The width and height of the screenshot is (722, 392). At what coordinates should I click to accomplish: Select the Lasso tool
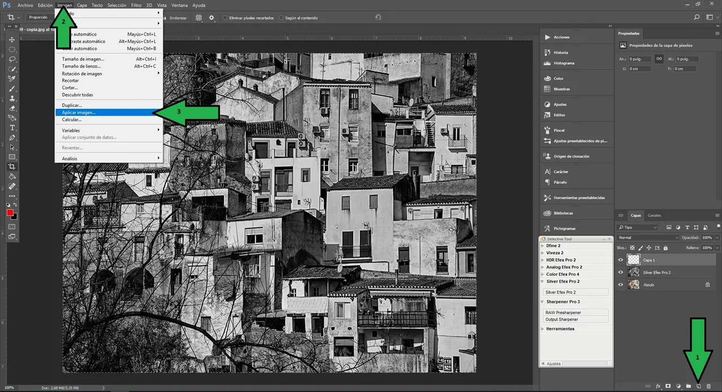pos(12,59)
